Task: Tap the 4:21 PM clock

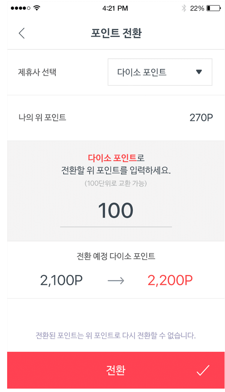Action: pos(115,8)
